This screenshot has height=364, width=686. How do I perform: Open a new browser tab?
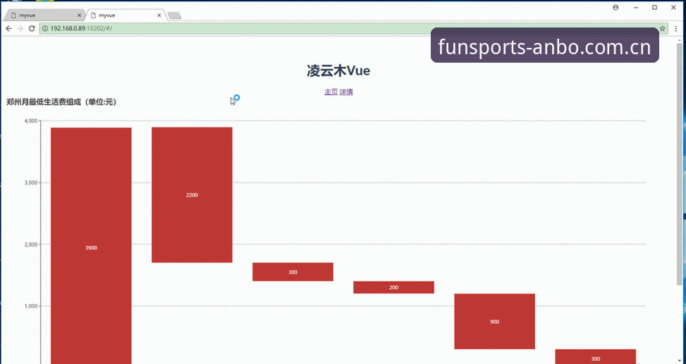tap(175, 15)
